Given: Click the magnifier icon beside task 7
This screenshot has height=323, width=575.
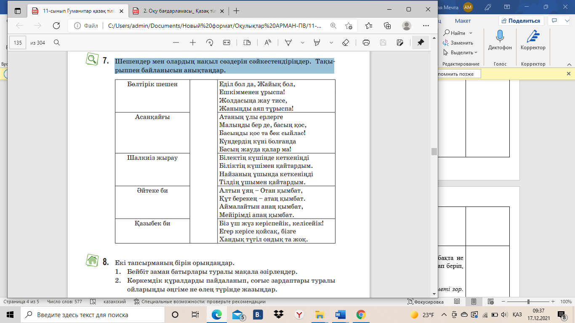Looking at the screenshot, I should click(x=92, y=59).
